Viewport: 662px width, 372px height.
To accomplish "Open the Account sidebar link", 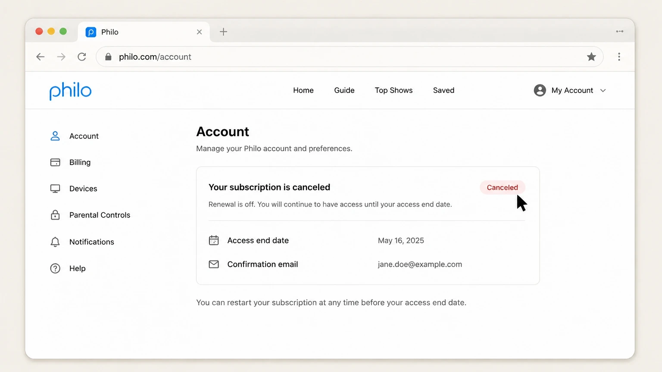I will click(x=84, y=136).
